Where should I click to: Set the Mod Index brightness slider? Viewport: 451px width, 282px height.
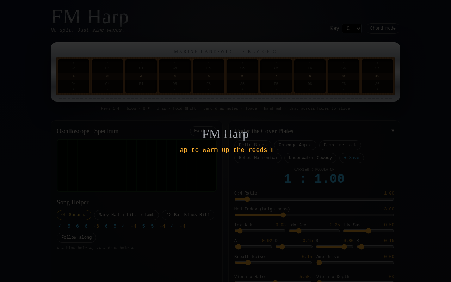pos(314,215)
